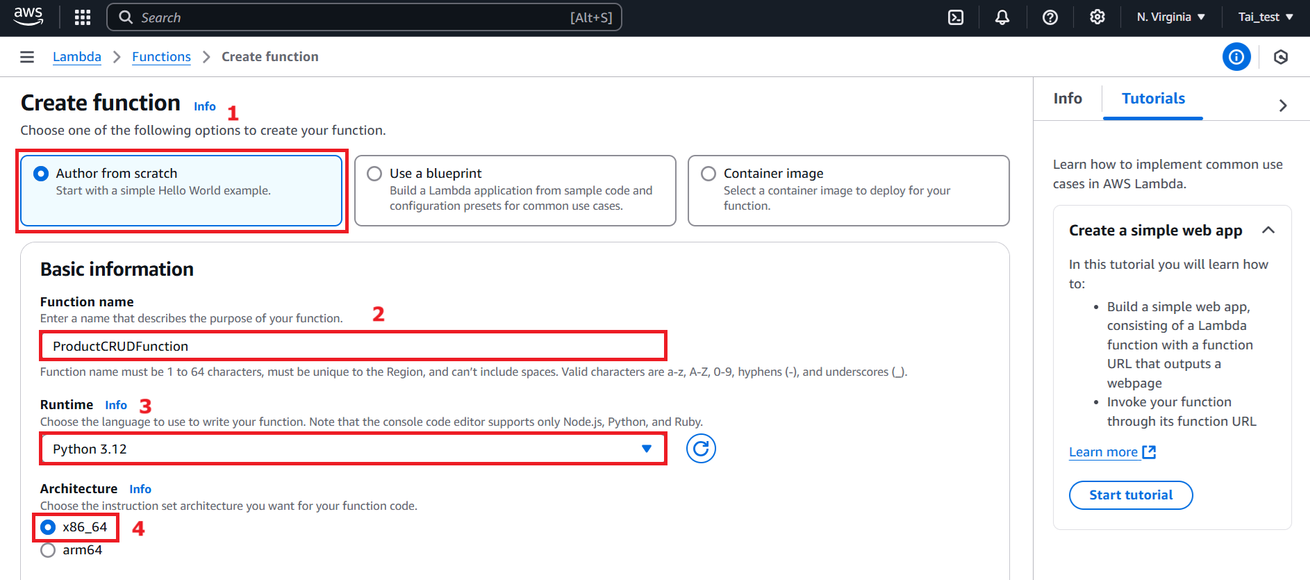The width and height of the screenshot is (1310, 580).
Task: Open the notifications bell
Action: [1002, 17]
